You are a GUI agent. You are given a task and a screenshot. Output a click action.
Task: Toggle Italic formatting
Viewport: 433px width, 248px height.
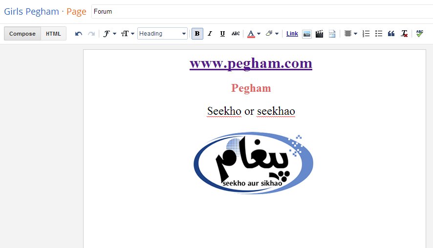pos(210,34)
